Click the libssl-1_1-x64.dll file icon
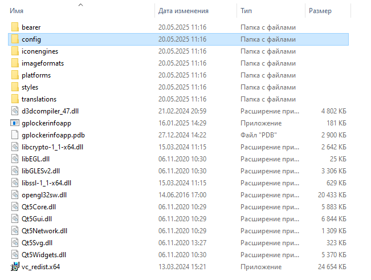 (15, 182)
